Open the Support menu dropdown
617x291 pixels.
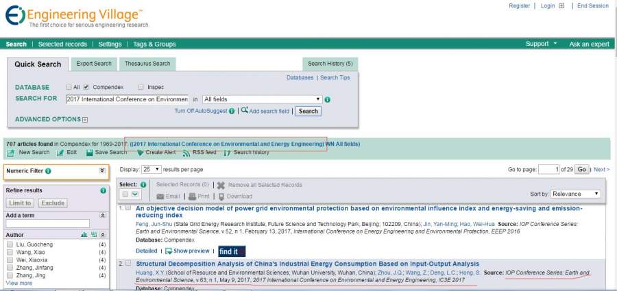pyautogui.click(x=541, y=44)
